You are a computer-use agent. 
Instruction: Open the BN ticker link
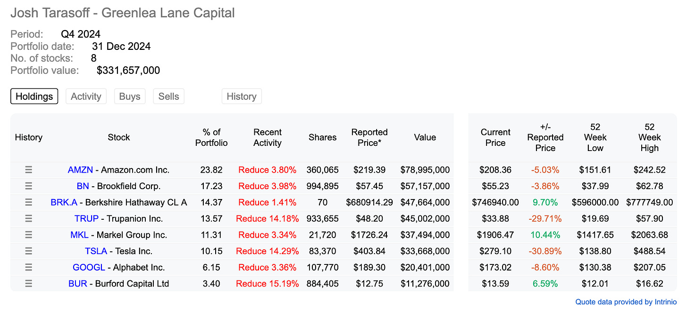[x=83, y=186]
